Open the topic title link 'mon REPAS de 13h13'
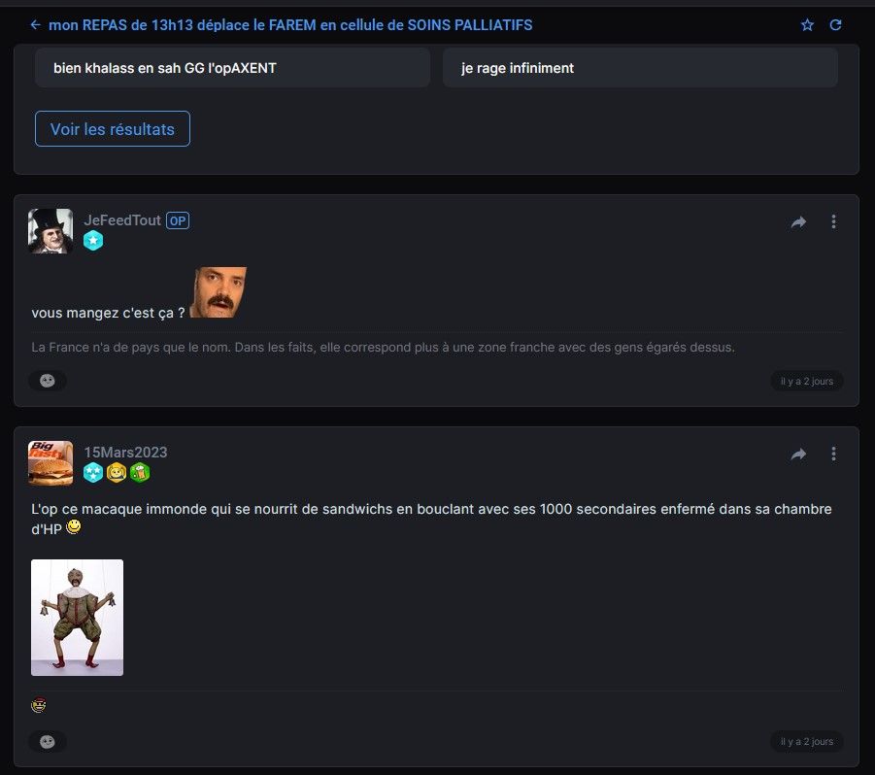Screen dimensions: 875x775 (290, 25)
